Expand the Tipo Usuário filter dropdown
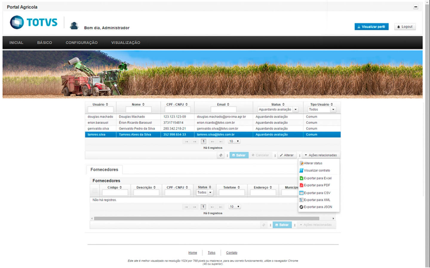 point(333,110)
